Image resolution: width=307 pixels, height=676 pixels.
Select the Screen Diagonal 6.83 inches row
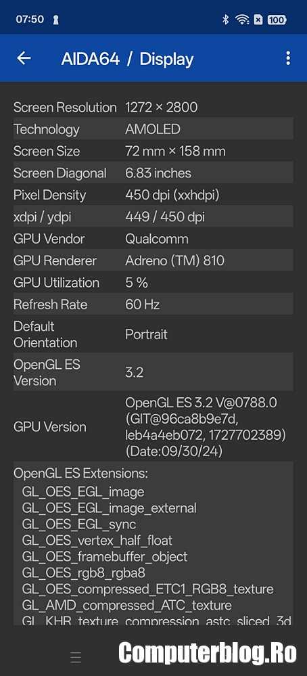pyautogui.click(x=153, y=173)
